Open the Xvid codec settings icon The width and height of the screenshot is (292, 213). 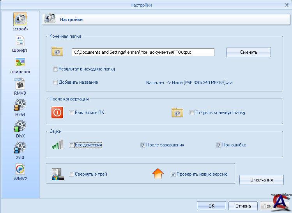point(20,148)
